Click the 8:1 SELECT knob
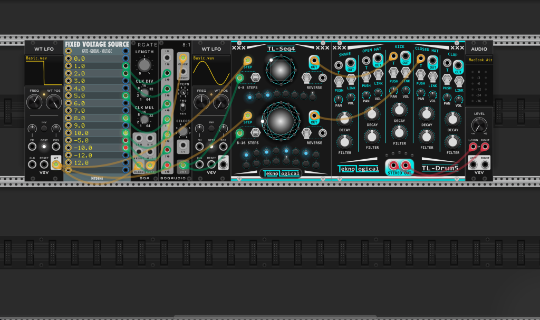Image resolution: width=540 pixels, height=320 pixels. 183,131
